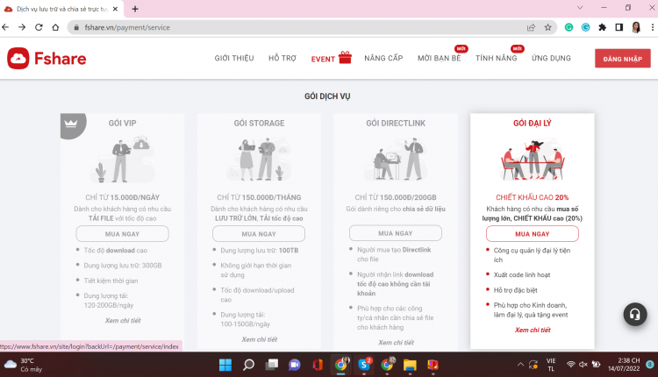
Task: Click the Gói Directlink illustration image
Action: (396, 159)
